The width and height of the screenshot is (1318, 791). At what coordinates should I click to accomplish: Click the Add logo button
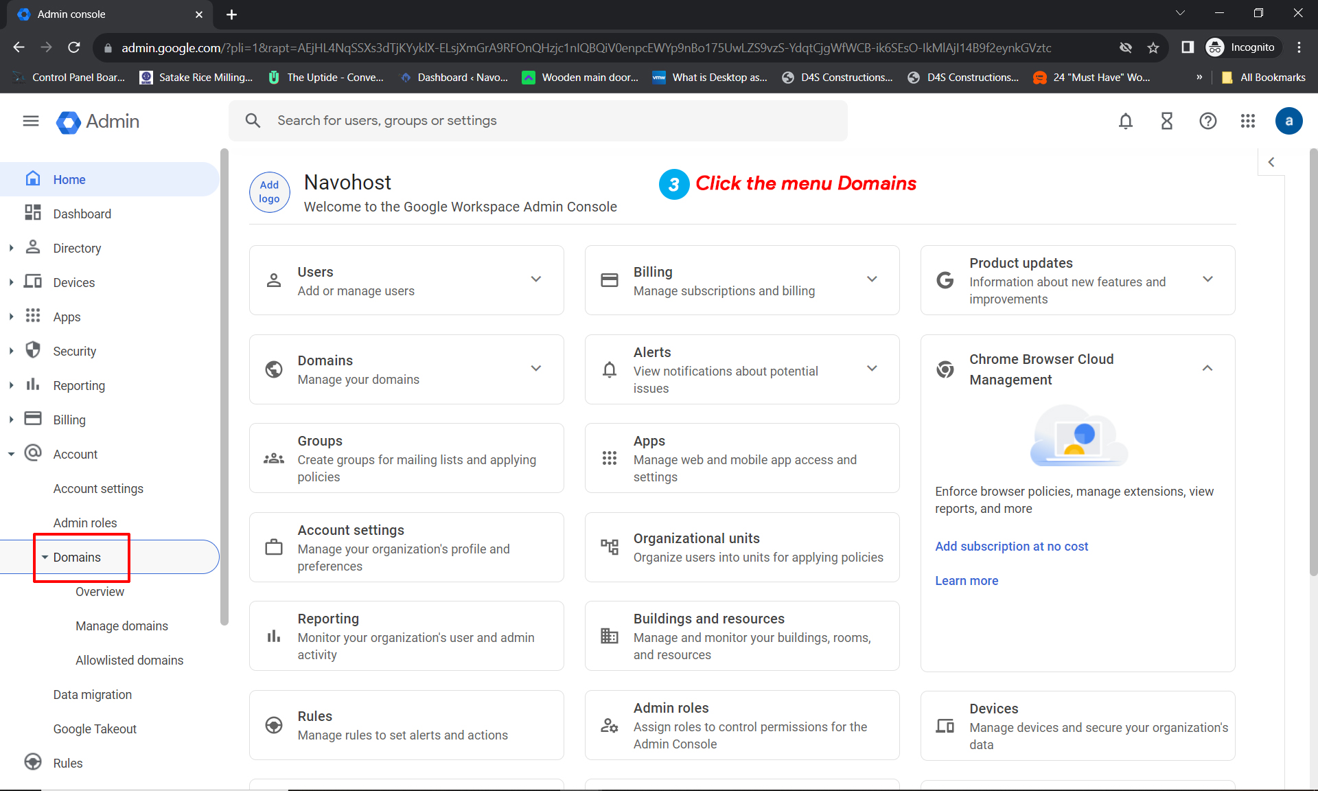pos(269,192)
